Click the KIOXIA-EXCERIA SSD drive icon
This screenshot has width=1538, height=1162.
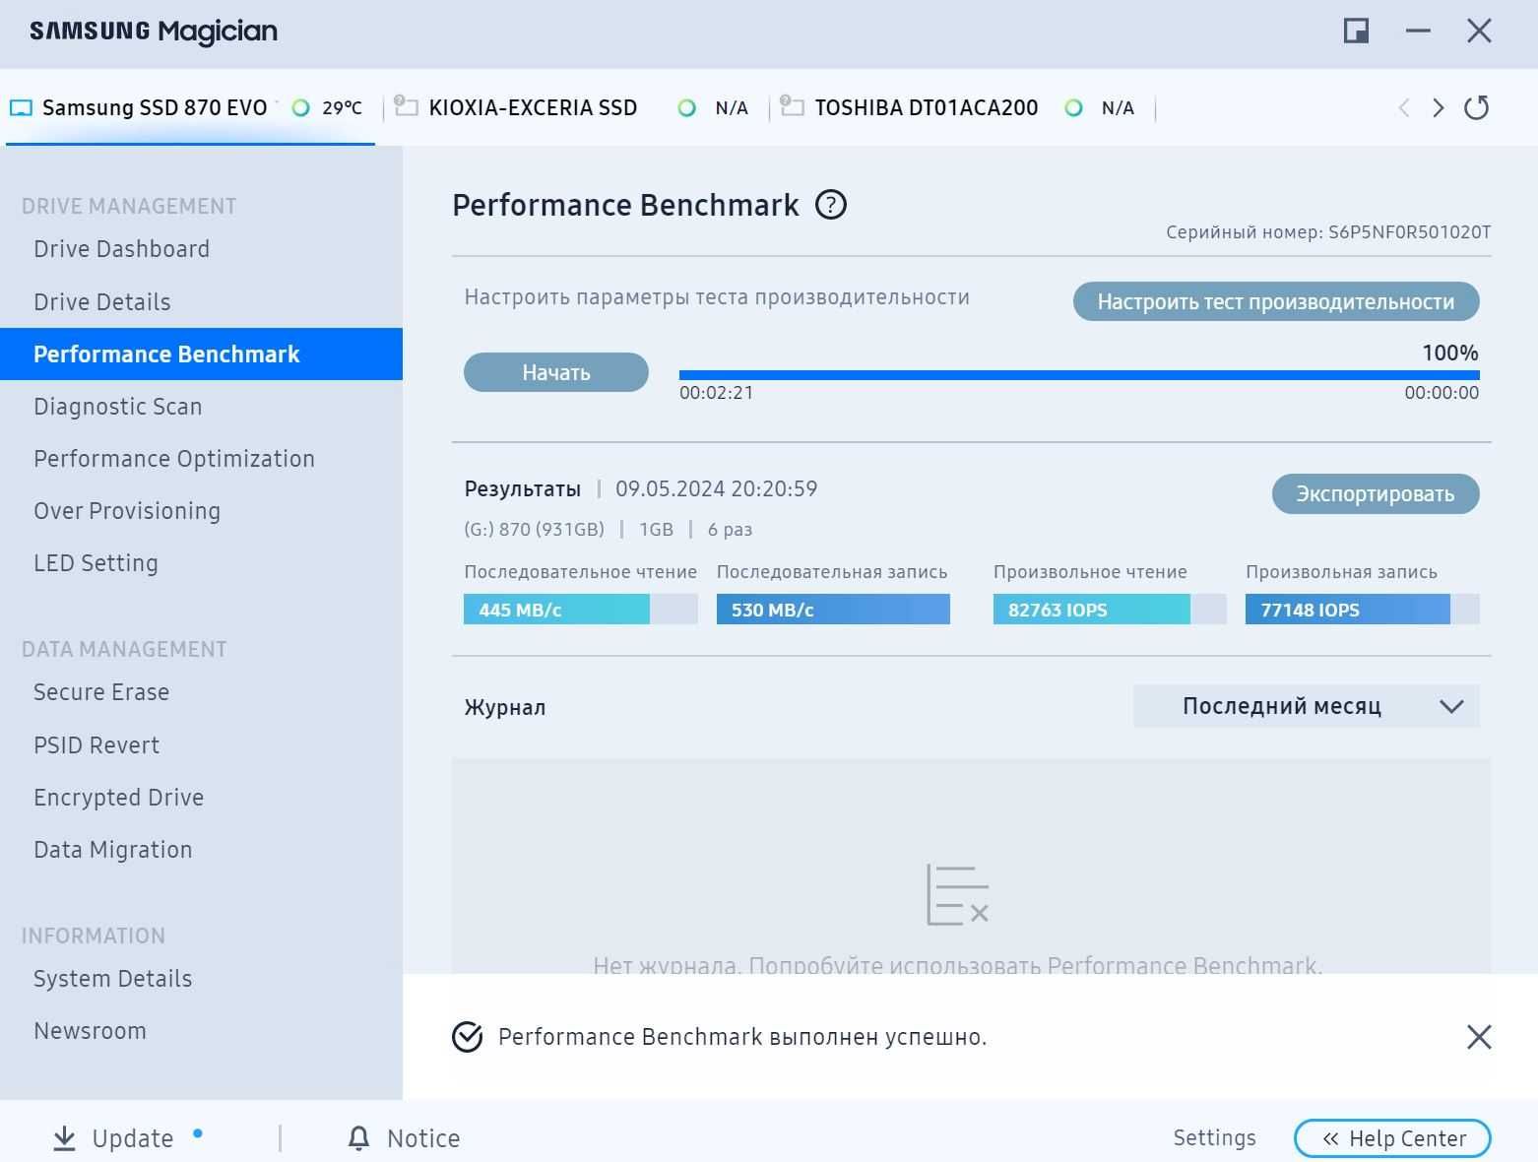tap(406, 105)
